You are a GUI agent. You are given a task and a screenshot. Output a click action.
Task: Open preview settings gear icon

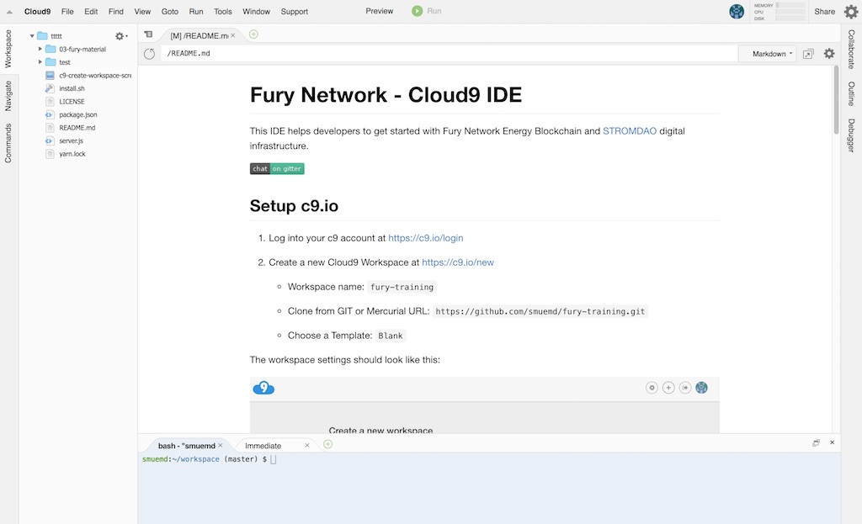[x=829, y=53]
